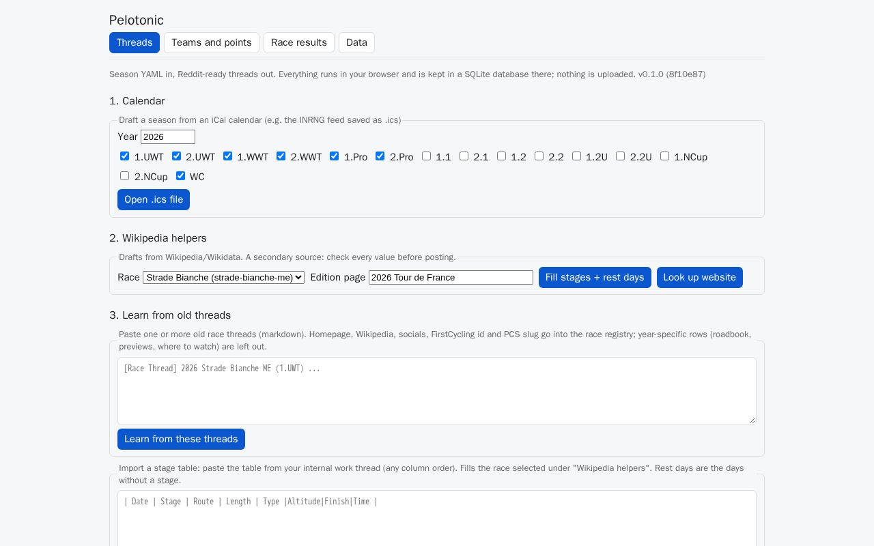Open the Threads tab
The width and height of the screenshot is (874, 546).
pos(135,42)
